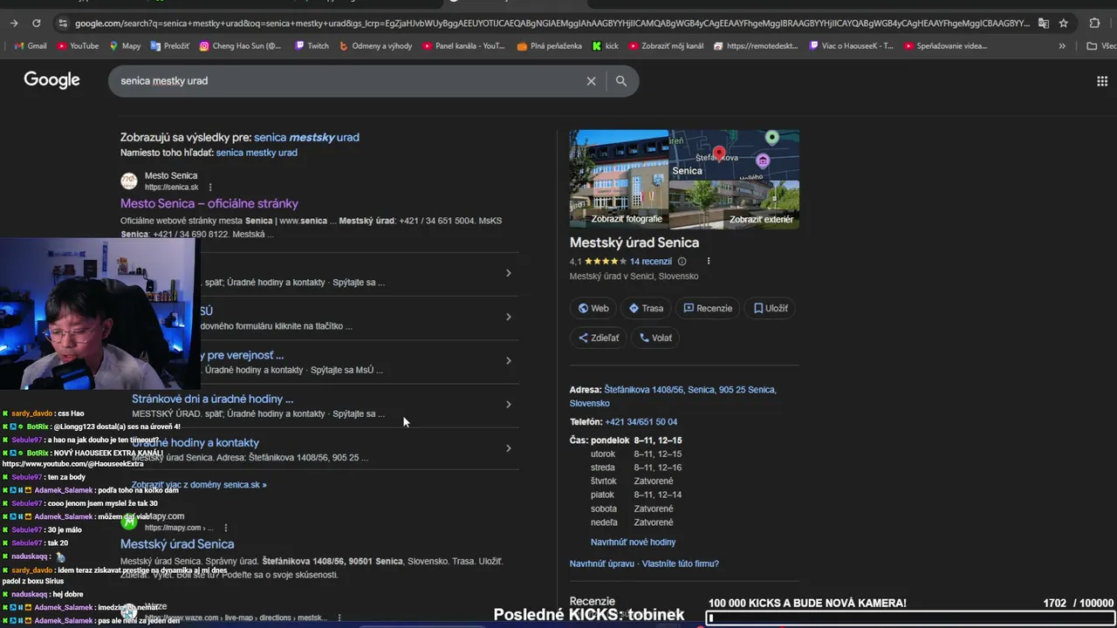The height and width of the screenshot is (628, 1117).
Task: Open Stránkové dni a úradné hodiny link
Action: [x=212, y=399]
